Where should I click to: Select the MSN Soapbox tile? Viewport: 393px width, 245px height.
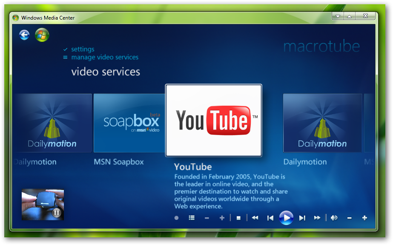pos(129,123)
